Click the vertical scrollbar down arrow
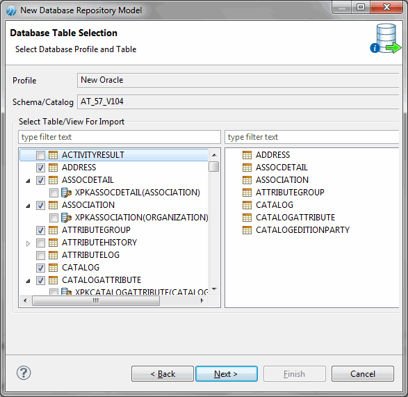The height and width of the screenshot is (397, 408). (214, 289)
